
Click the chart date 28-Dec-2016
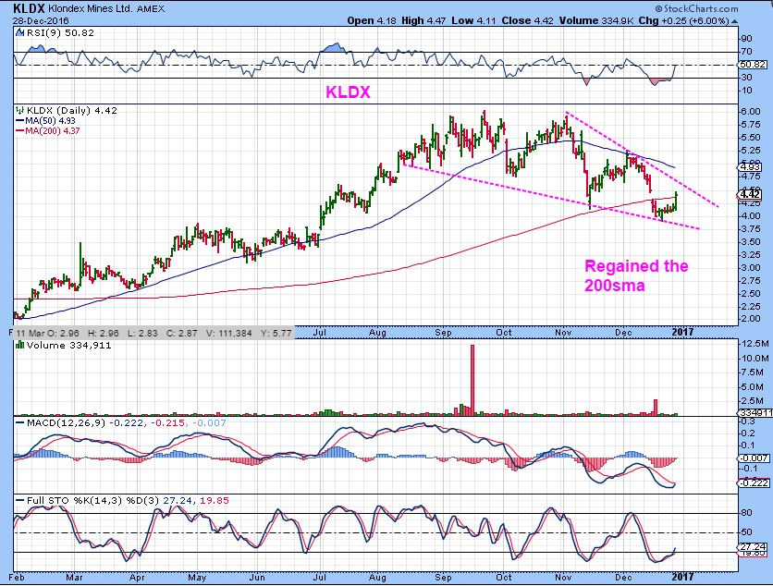(x=41, y=20)
